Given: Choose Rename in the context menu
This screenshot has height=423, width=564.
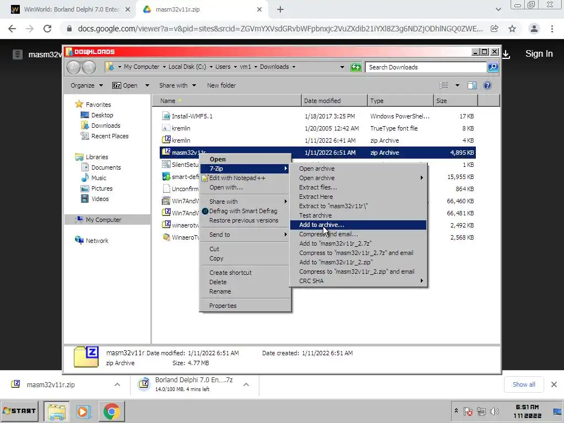Looking at the screenshot, I should (x=245, y=291).
